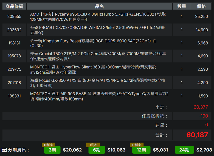Click product code 209775
The image size is (214, 156).
14,69
